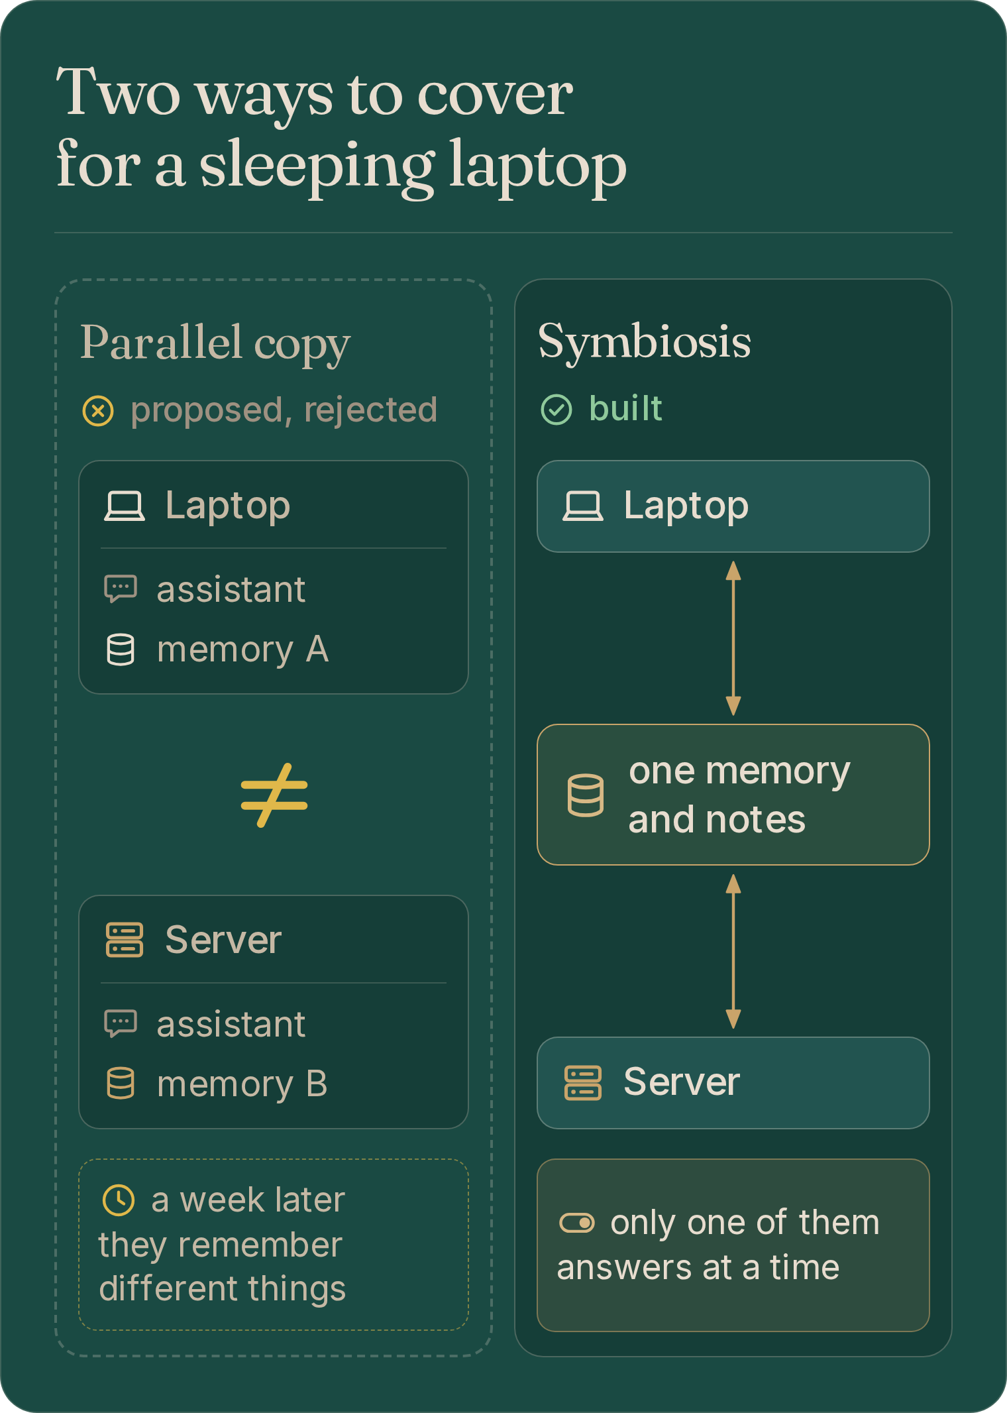1007x1413 pixels.
Task: Click the yellow not-equal sign
Action: coord(274,795)
